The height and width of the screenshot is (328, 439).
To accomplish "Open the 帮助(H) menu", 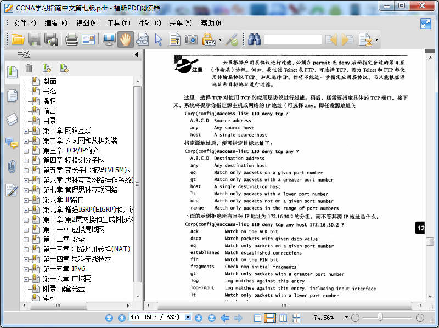I will pos(212,23).
